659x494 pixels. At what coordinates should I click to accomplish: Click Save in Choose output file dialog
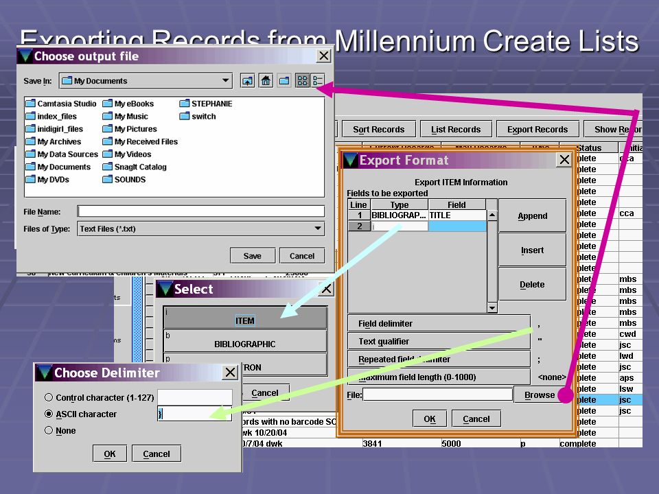253,256
